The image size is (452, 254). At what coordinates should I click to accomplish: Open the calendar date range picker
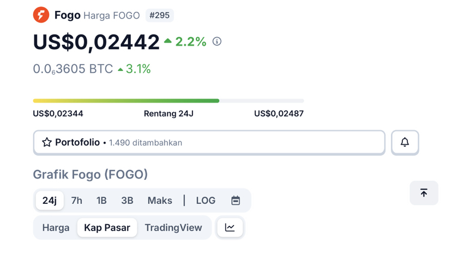(236, 201)
